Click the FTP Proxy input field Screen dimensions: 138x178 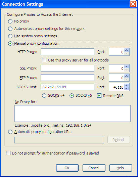click(67, 78)
